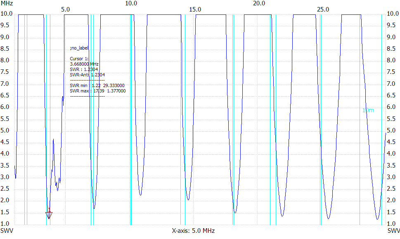Click the 25.0 frequency axis tick label

click(x=323, y=9)
